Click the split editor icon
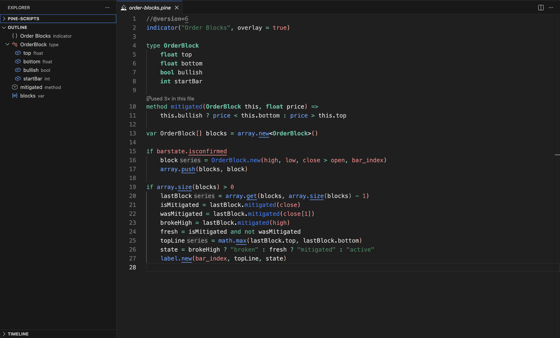This screenshot has height=338, width=560. 541,8
